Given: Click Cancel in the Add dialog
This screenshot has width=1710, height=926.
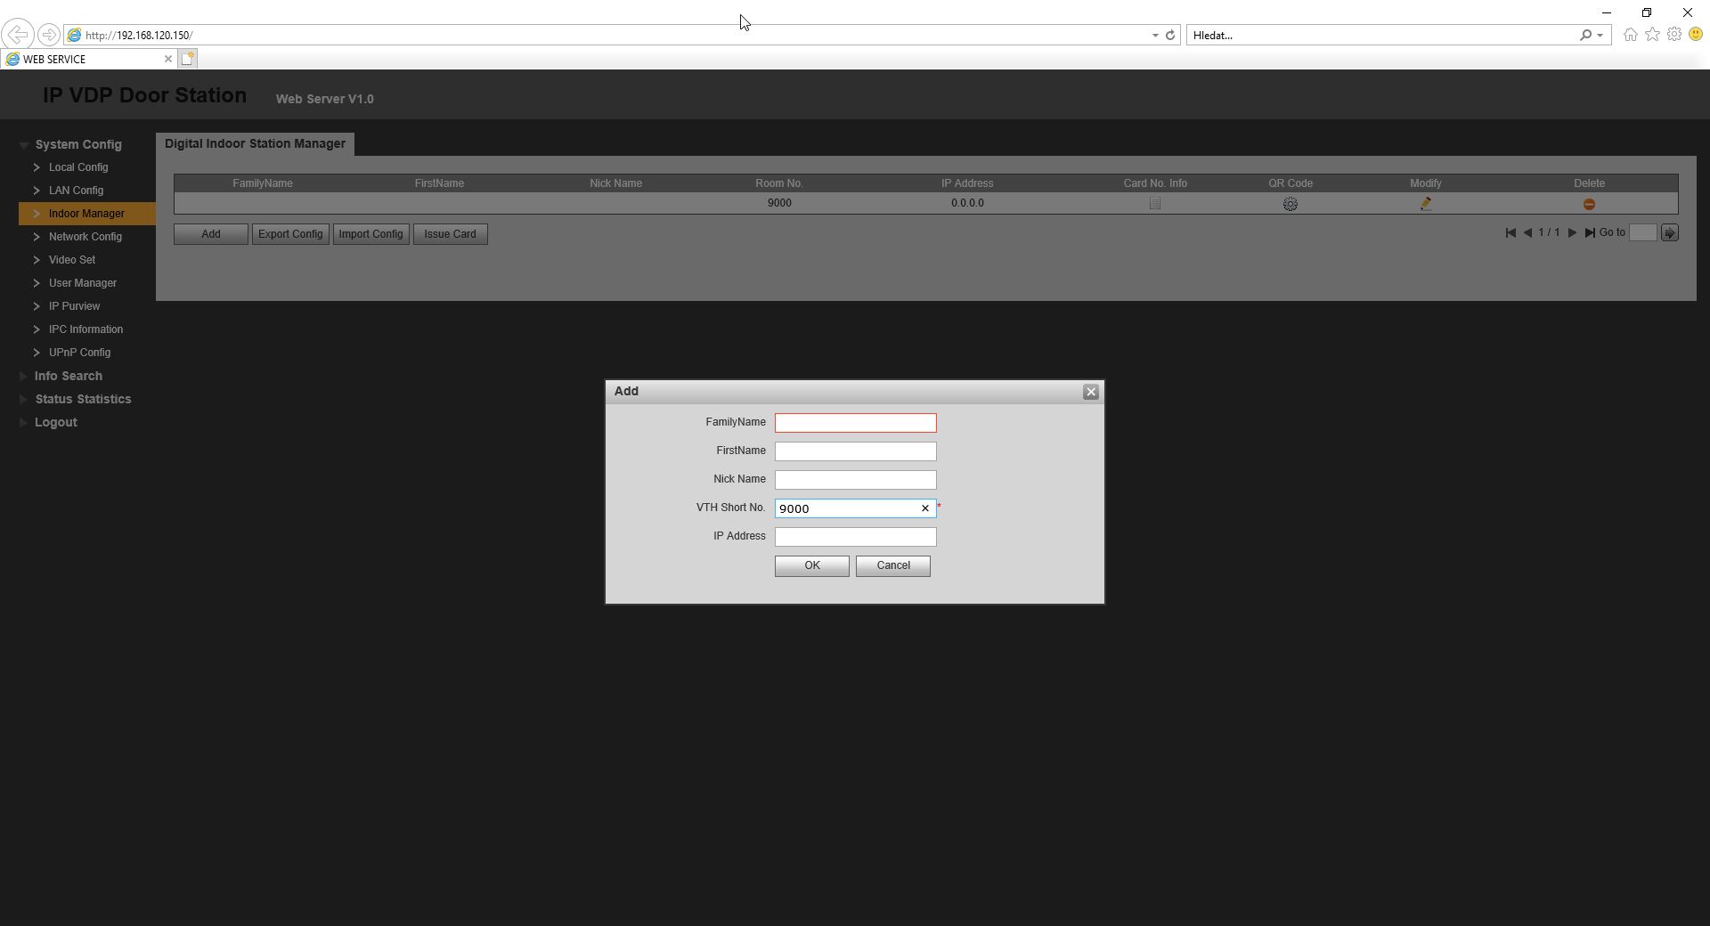Looking at the screenshot, I should click(892, 566).
